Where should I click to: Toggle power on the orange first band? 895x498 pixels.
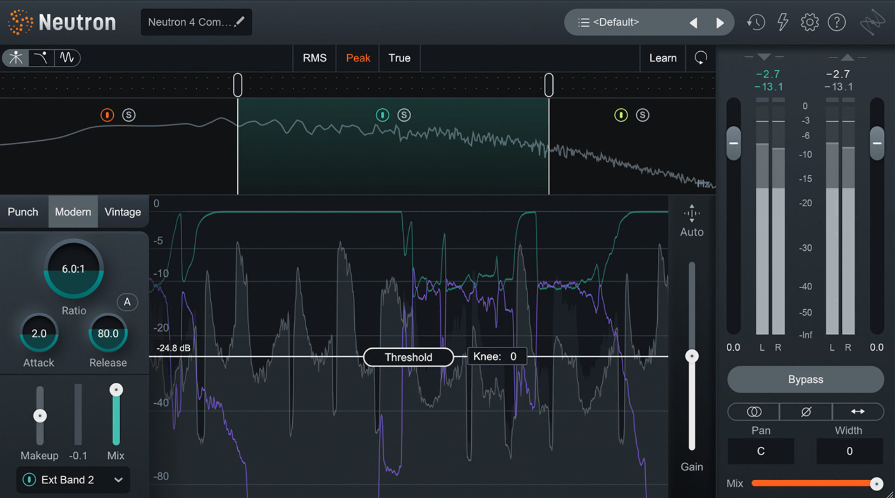(x=107, y=115)
